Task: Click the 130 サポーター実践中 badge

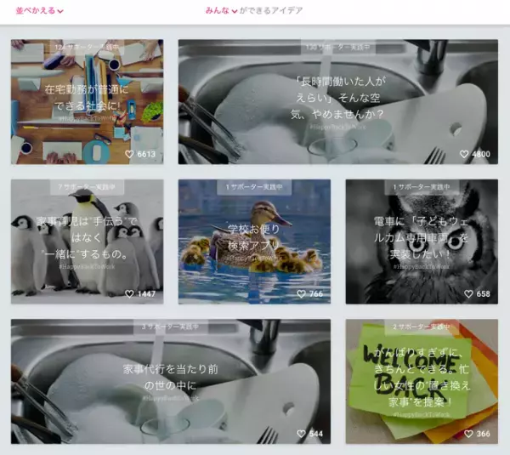Action: (338, 48)
